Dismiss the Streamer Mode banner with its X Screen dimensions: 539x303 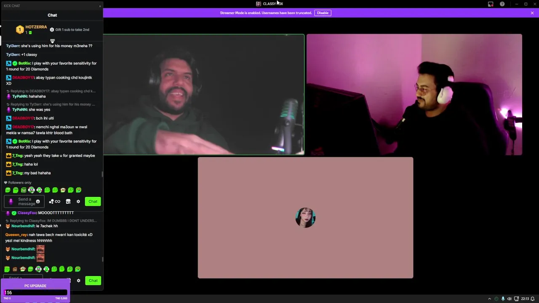(532, 13)
